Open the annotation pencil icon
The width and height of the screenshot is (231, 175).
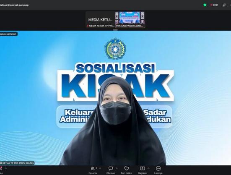pyautogui.click(x=224, y=5)
